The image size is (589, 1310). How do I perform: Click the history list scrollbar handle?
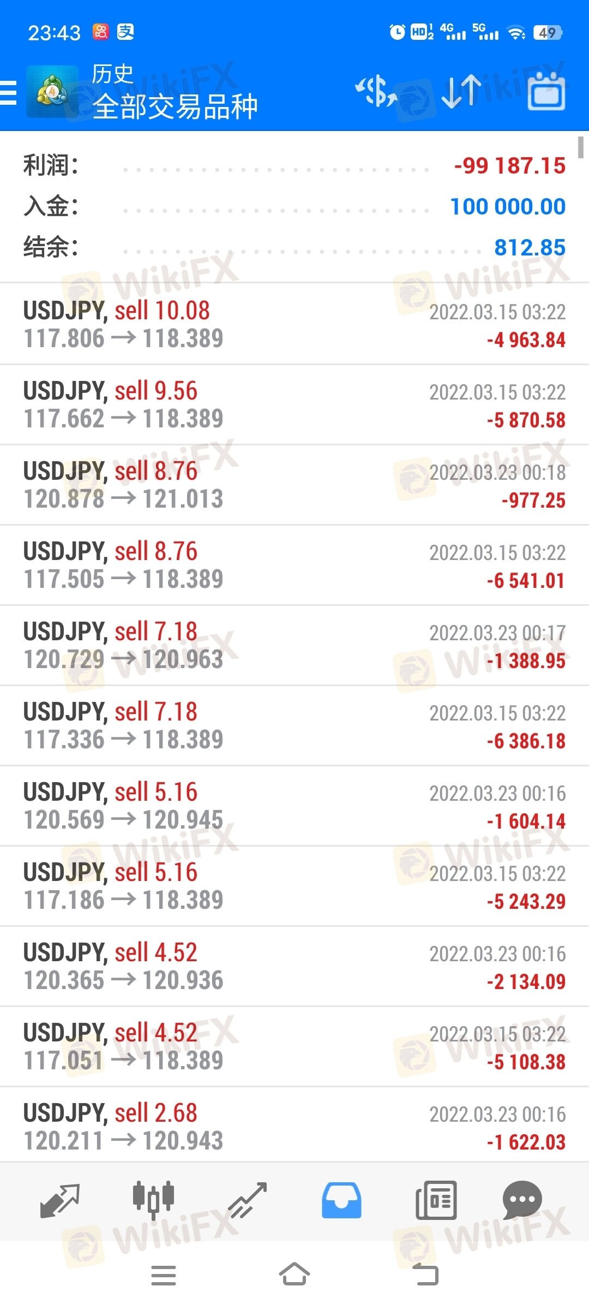tap(581, 147)
